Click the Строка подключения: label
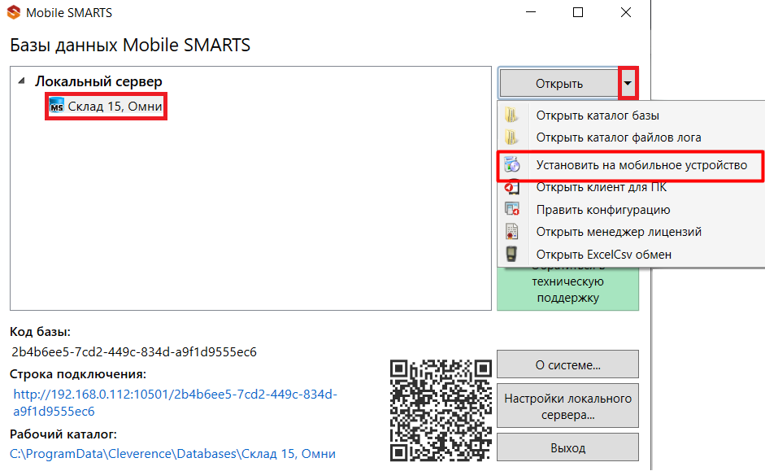The image size is (765, 471). (78, 374)
